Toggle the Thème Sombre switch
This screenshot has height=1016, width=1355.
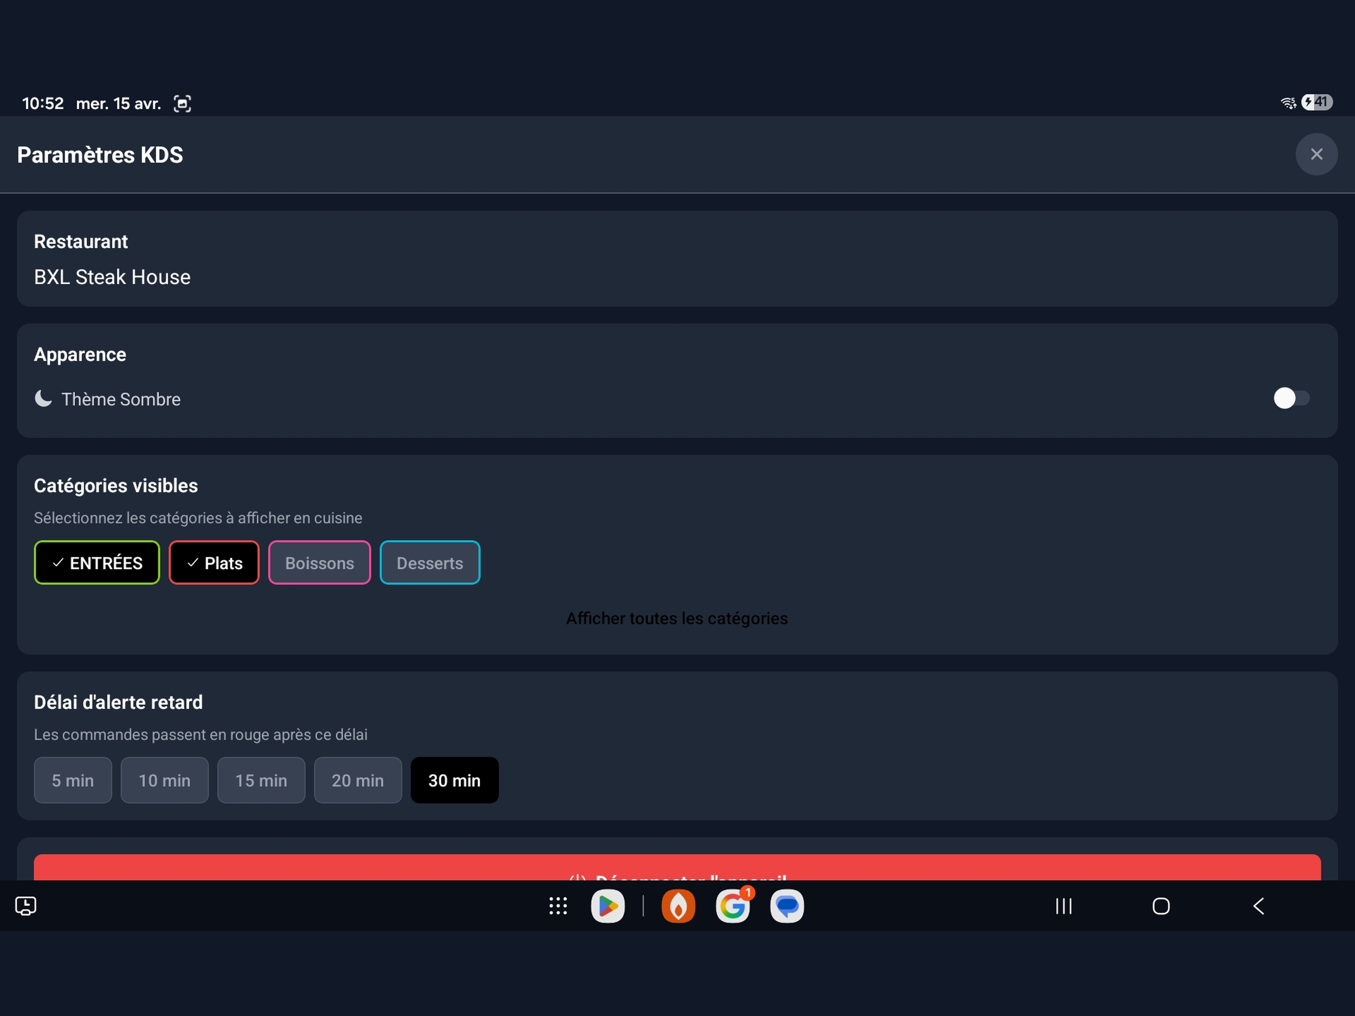pos(1292,398)
